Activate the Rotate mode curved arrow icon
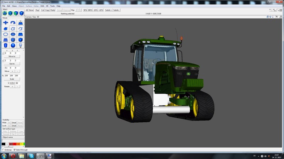 13,23
